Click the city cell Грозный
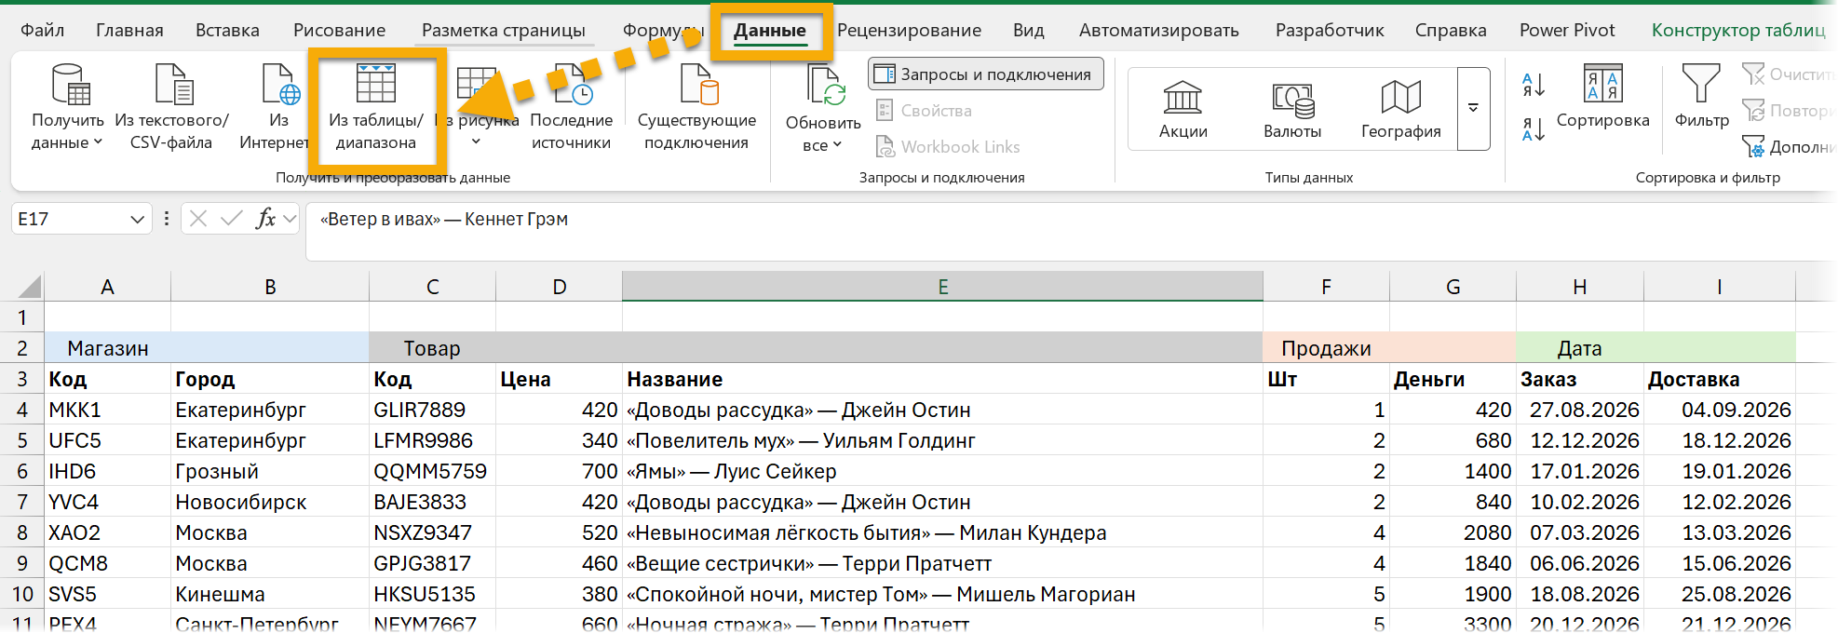This screenshot has width=1838, height=633. point(270,471)
